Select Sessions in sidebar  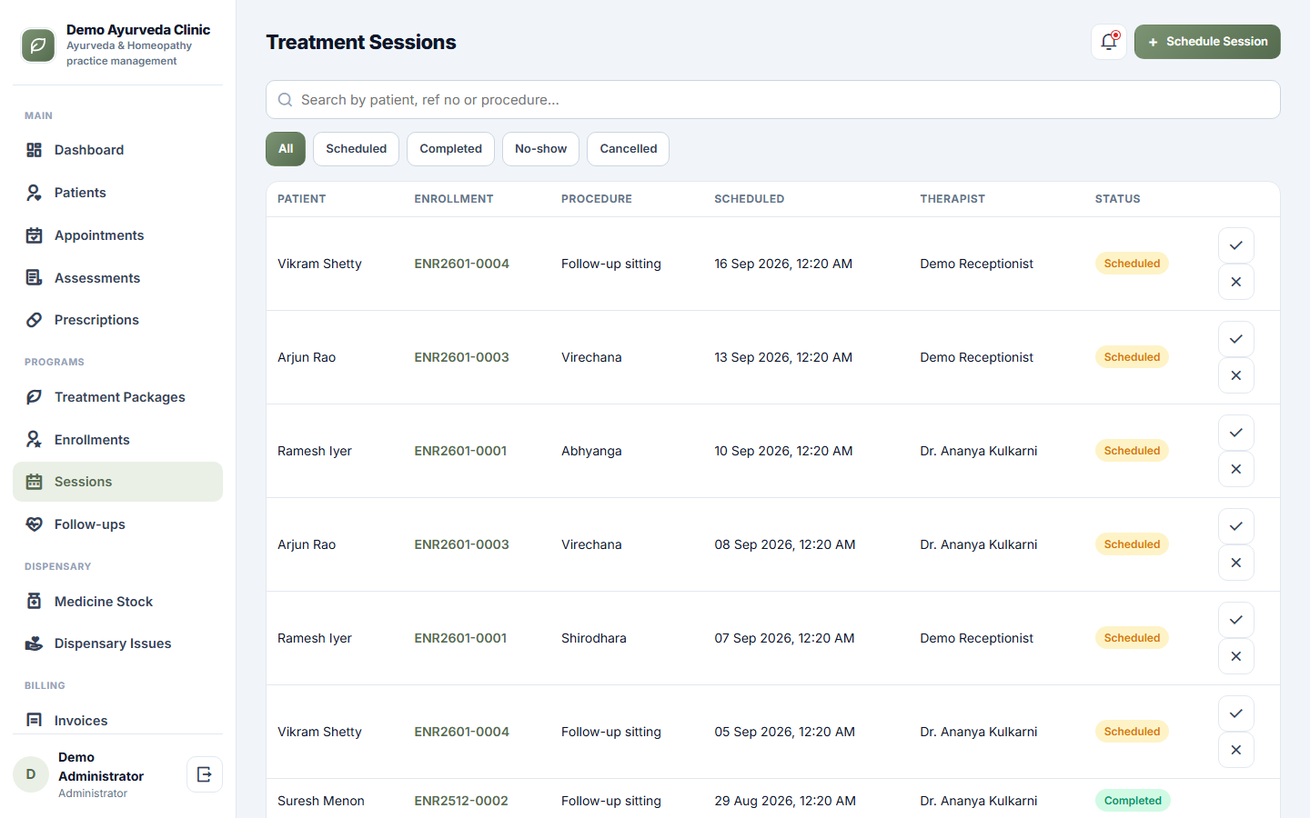coord(117,482)
